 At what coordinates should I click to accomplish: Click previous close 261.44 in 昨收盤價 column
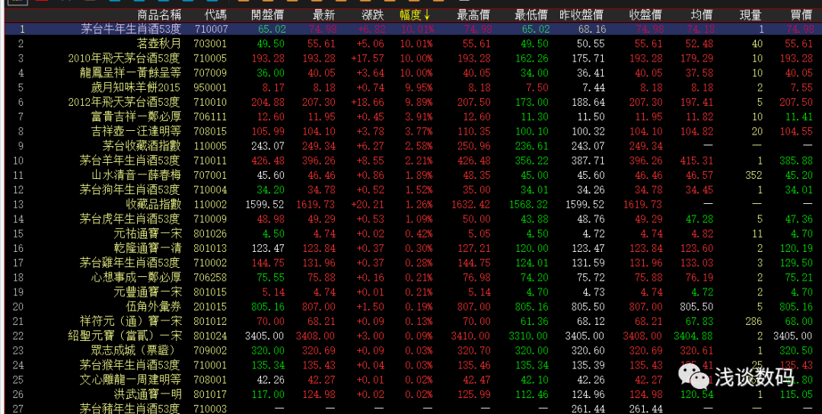[588, 409]
